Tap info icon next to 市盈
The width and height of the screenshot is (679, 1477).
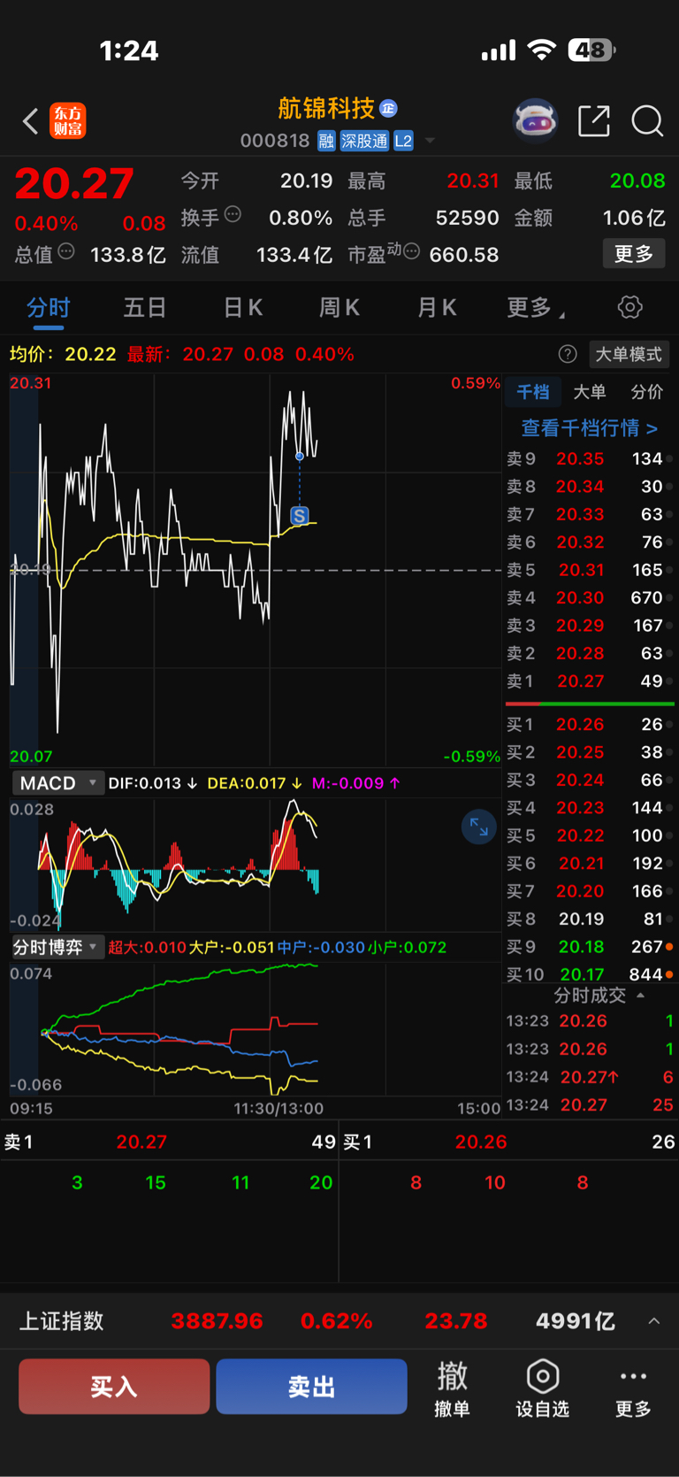point(411,251)
